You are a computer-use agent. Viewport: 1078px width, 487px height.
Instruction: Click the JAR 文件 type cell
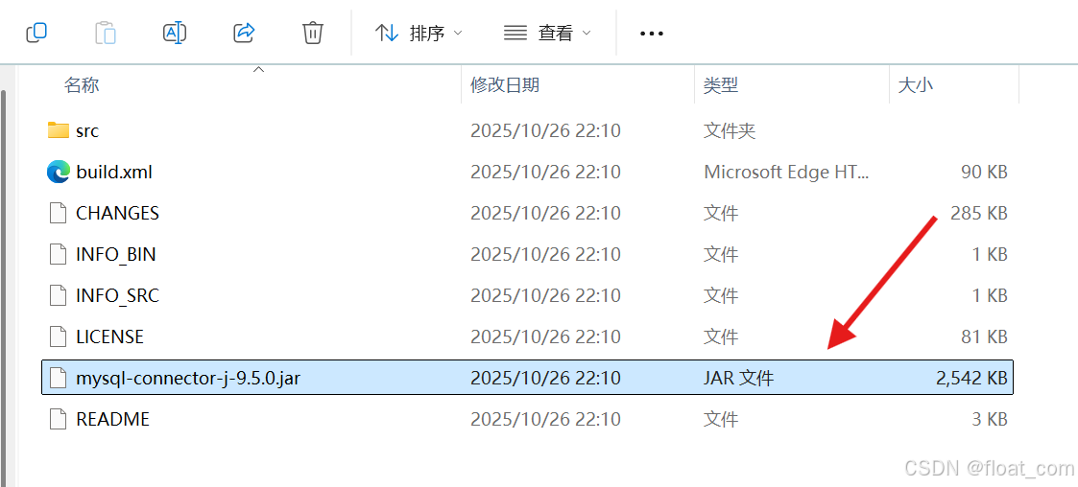pyautogui.click(x=738, y=378)
